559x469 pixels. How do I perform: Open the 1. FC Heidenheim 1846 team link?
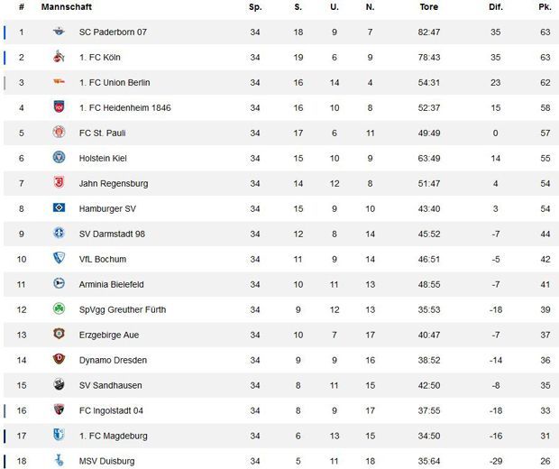click(x=124, y=108)
